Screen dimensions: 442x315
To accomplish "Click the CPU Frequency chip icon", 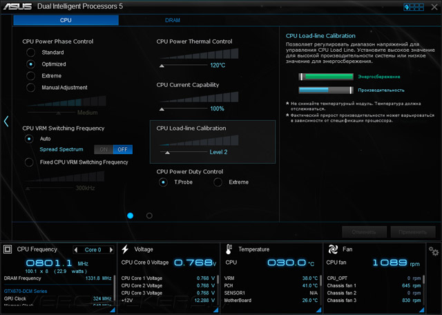I will [x=8, y=249].
